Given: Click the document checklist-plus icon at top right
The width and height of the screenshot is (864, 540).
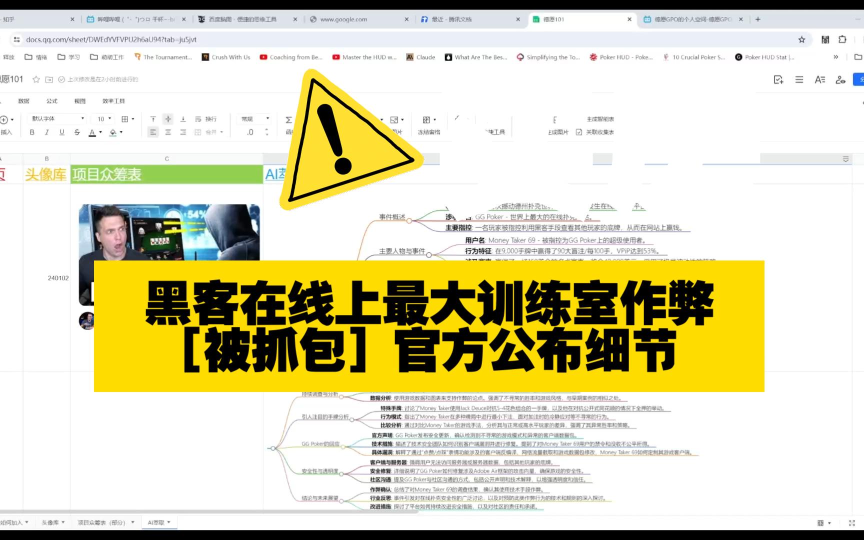Looking at the screenshot, I should pyautogui.click(x=778, y=79).
